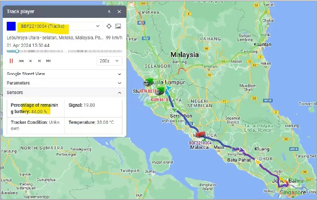Click the green truck marker labeled KEM 8618
The height and width of the screenshot is (200, 317).
[x=161, y=90]
